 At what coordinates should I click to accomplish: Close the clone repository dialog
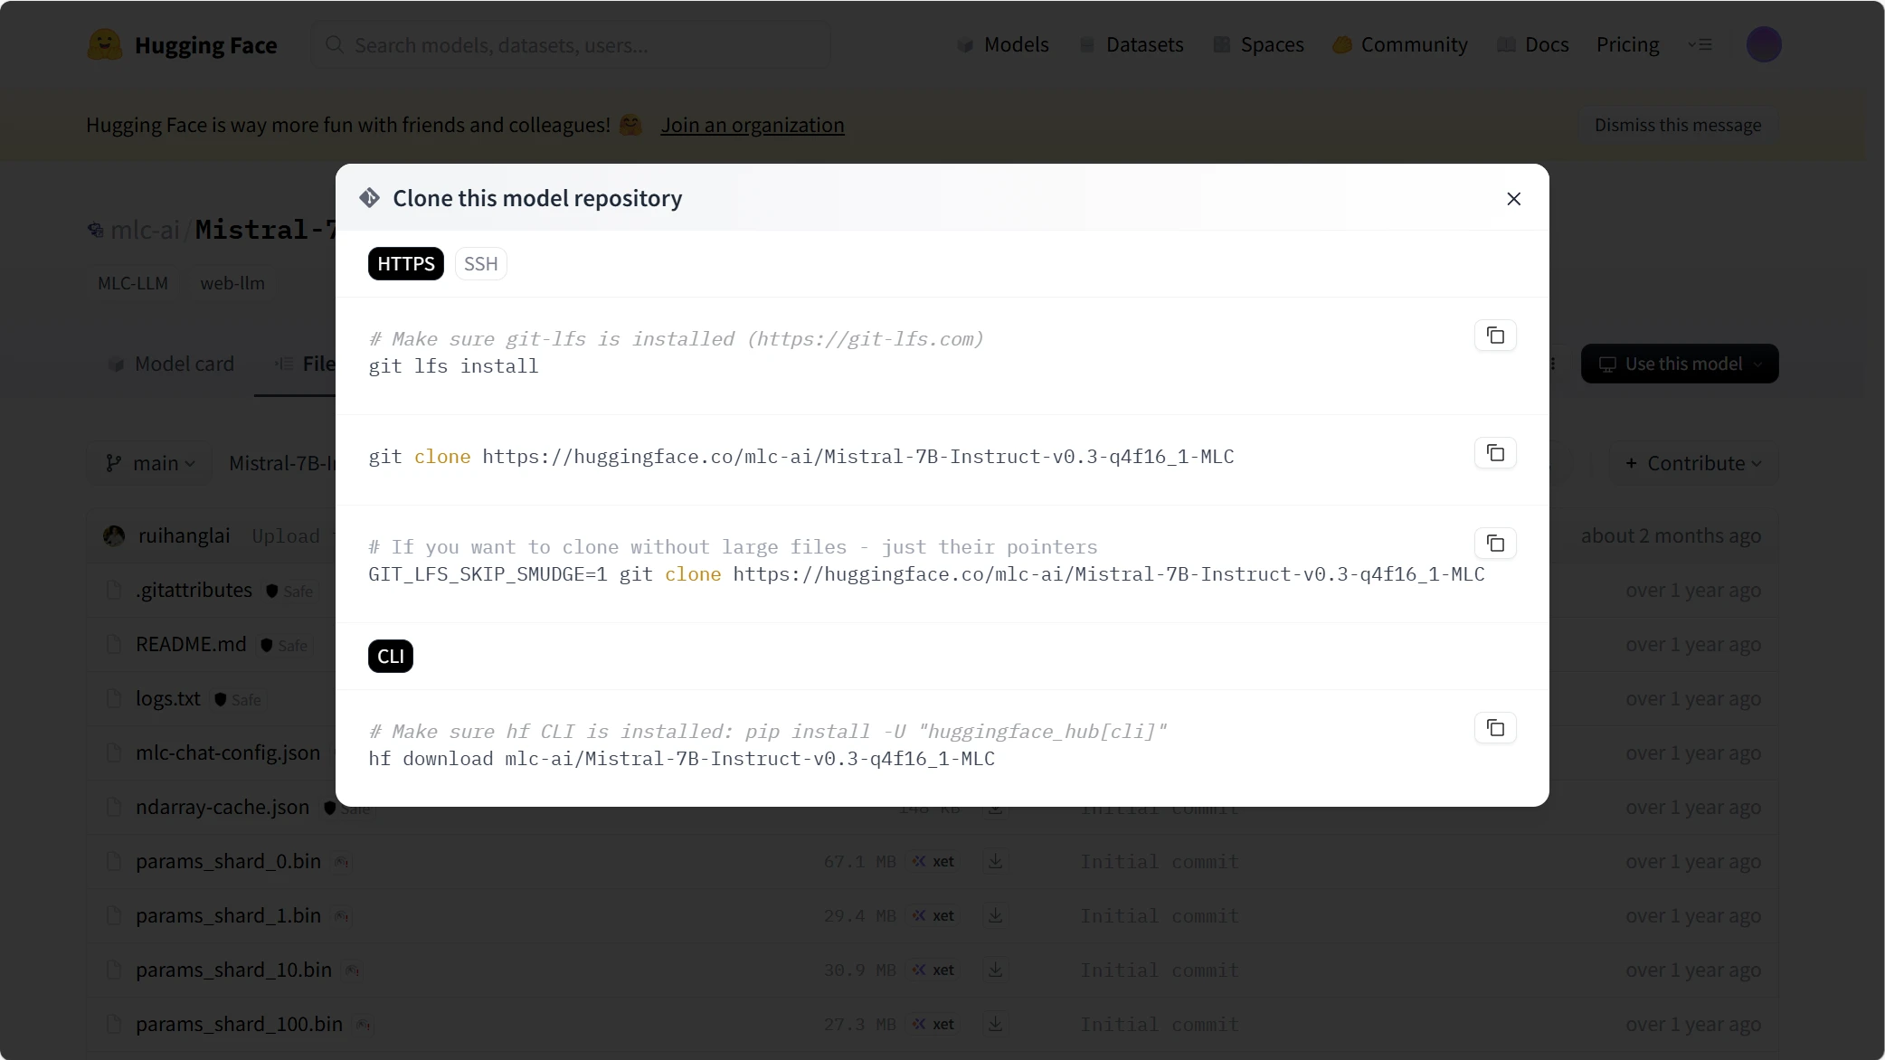pos(1513,199)
